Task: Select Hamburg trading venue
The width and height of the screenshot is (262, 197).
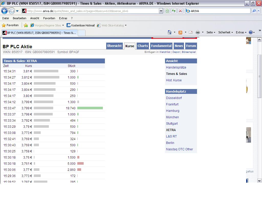Action: coord(173,111)
